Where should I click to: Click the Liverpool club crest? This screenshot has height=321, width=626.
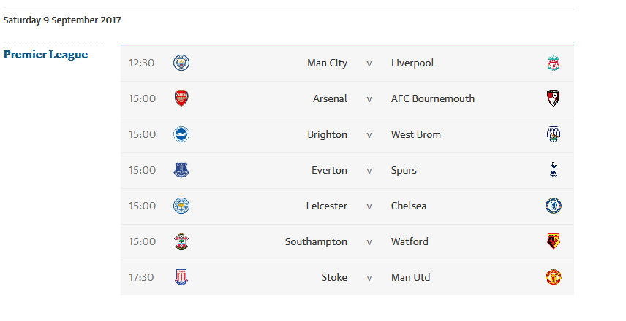(554, 63)
